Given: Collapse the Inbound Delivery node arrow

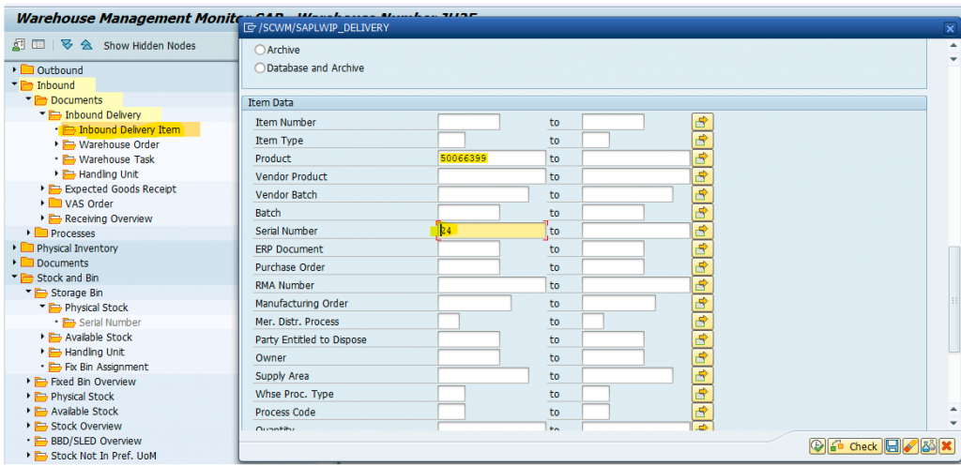Looking at the screenshot, I should [x=43, y=114].
